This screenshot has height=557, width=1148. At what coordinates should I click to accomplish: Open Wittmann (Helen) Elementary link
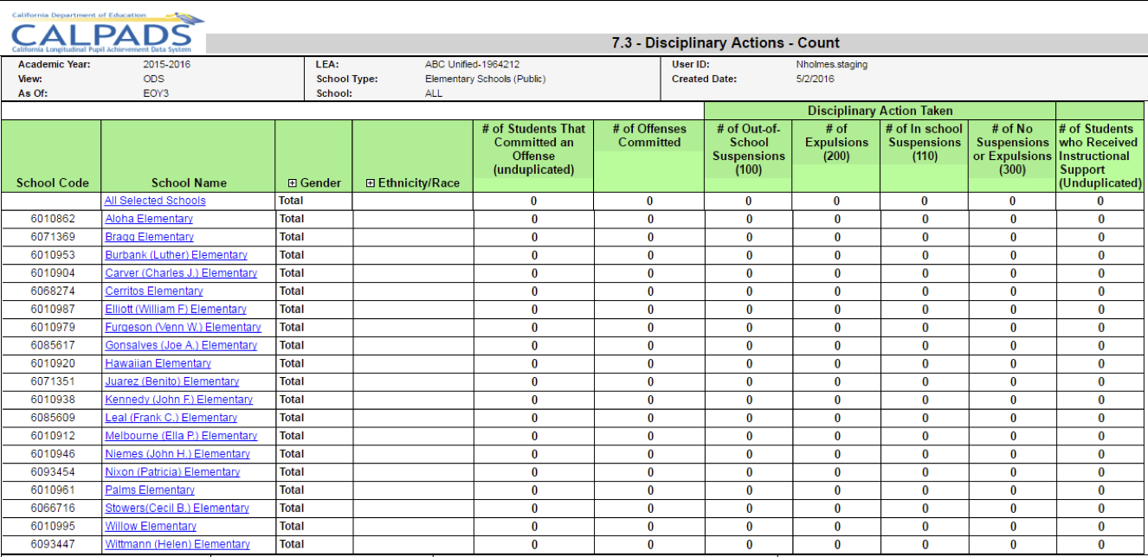pyautogui.click(x=177, y=545)
